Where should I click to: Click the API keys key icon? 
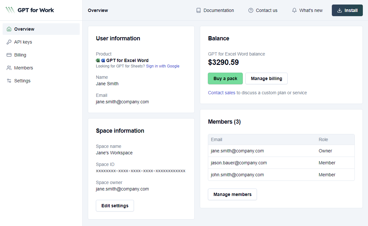click(x=9, y=42)
